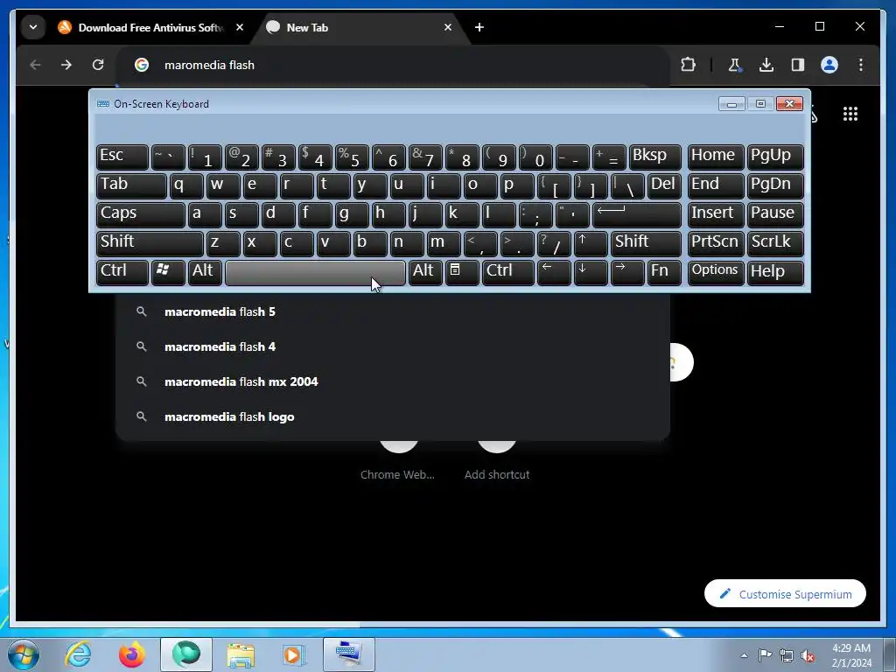Open the Extensions puzzle icon

(688, 65)
